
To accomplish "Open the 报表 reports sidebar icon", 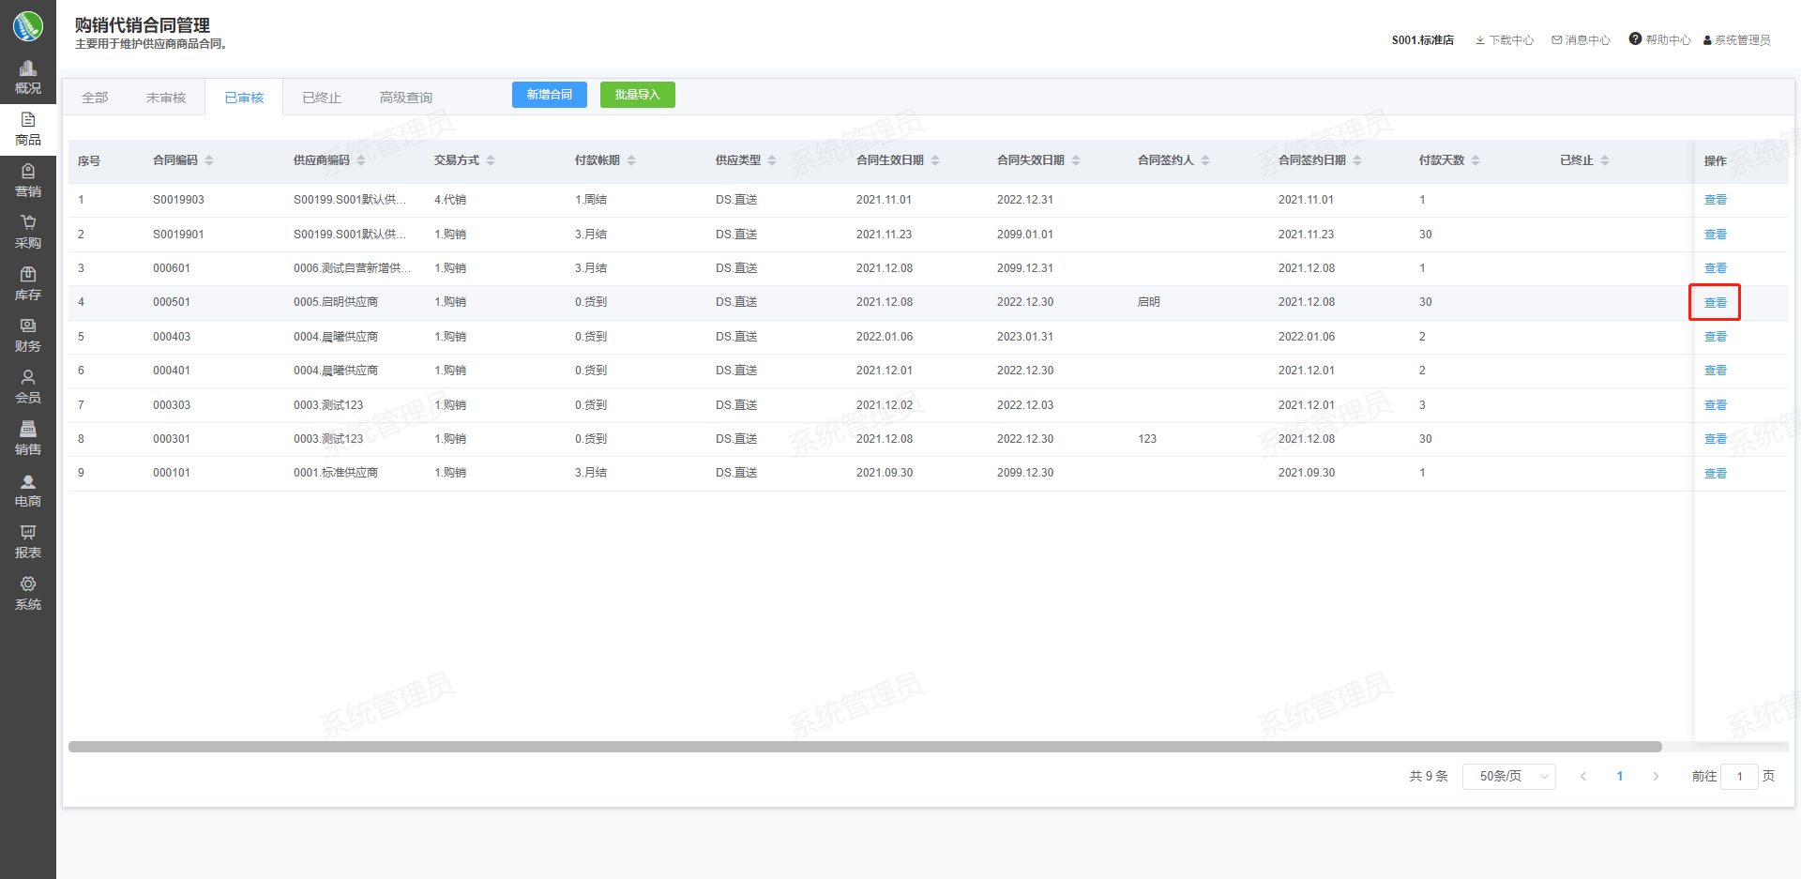I will [x=28, y=534].
